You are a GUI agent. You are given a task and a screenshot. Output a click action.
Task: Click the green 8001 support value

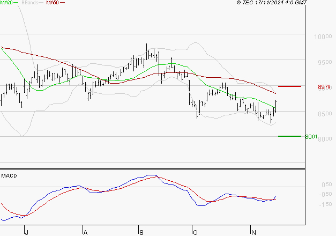coord(311,137)
